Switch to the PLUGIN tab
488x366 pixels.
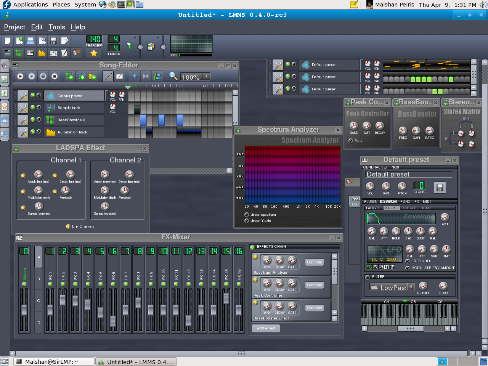point(371,202)
